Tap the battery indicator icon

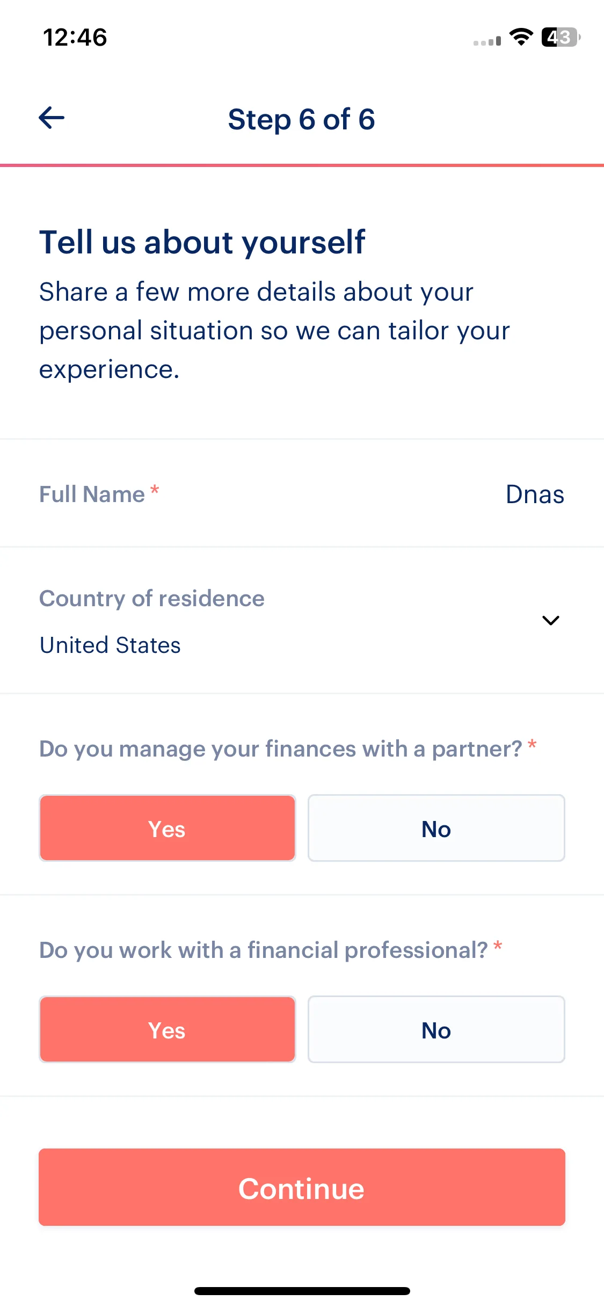(x=561, y=37)
